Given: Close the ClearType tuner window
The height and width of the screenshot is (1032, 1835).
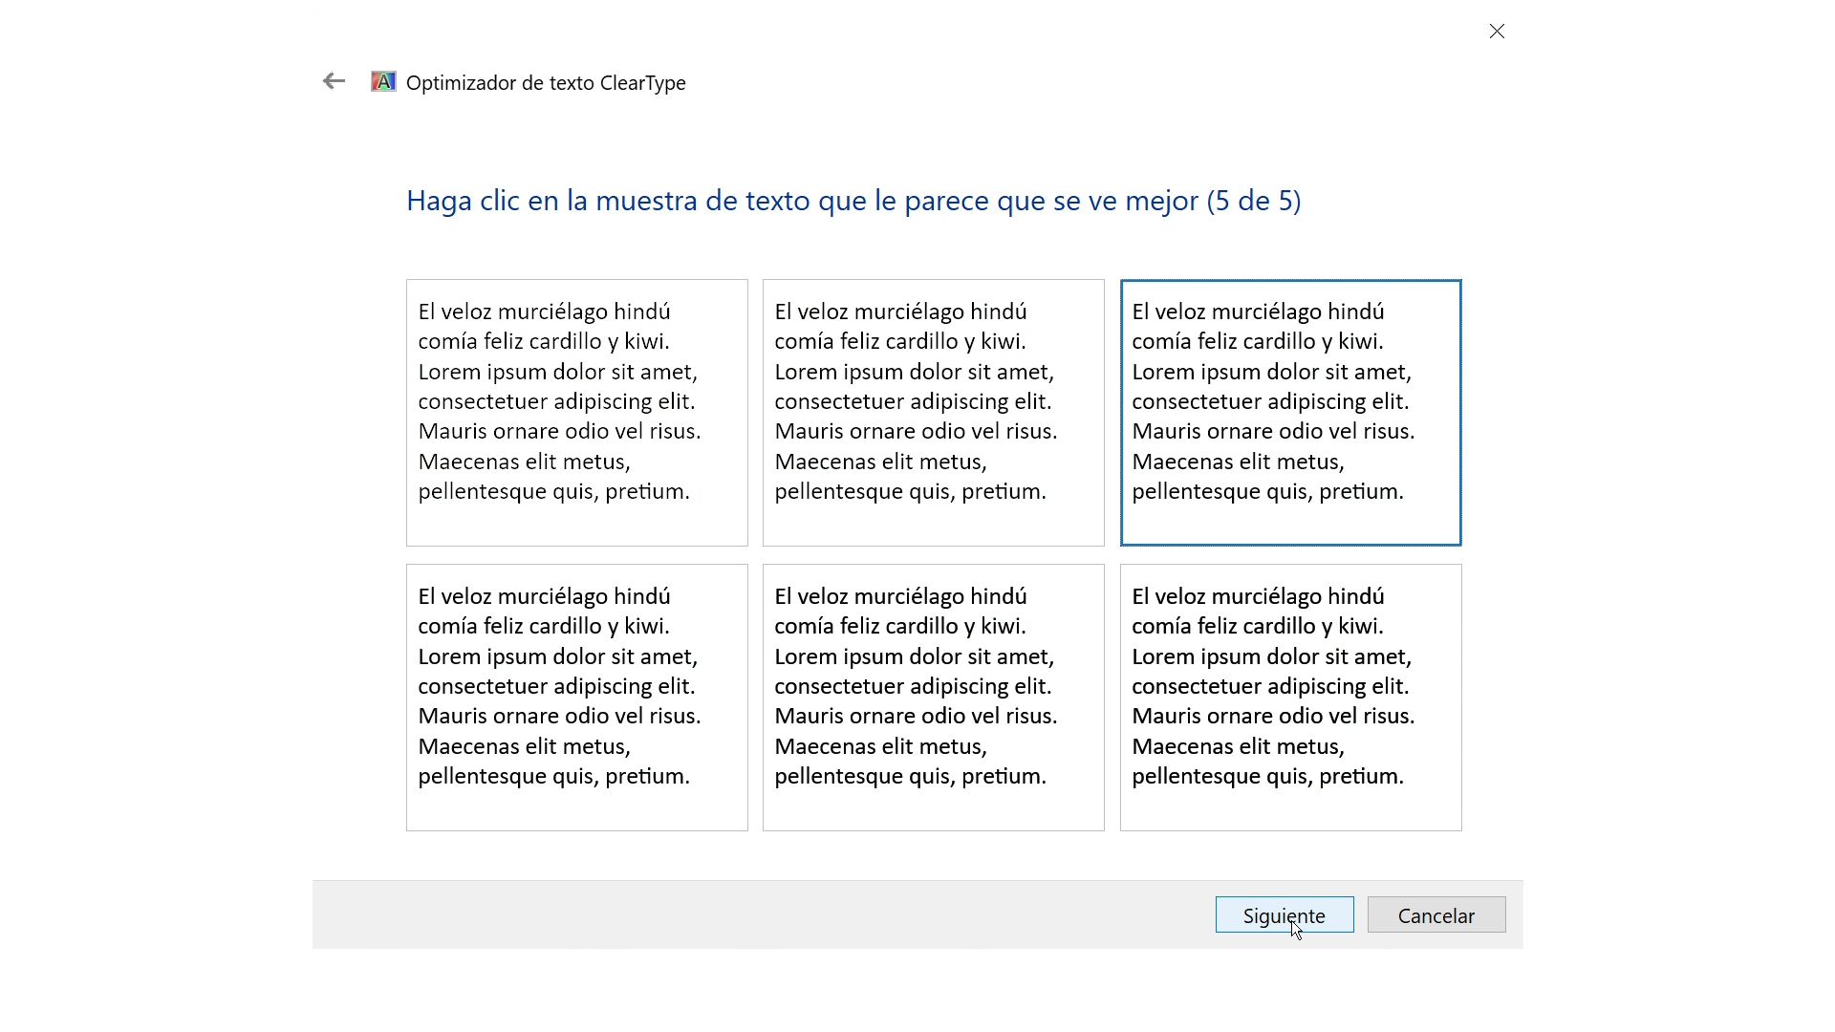Looking at the screenshot, I should pos(1496,31).
